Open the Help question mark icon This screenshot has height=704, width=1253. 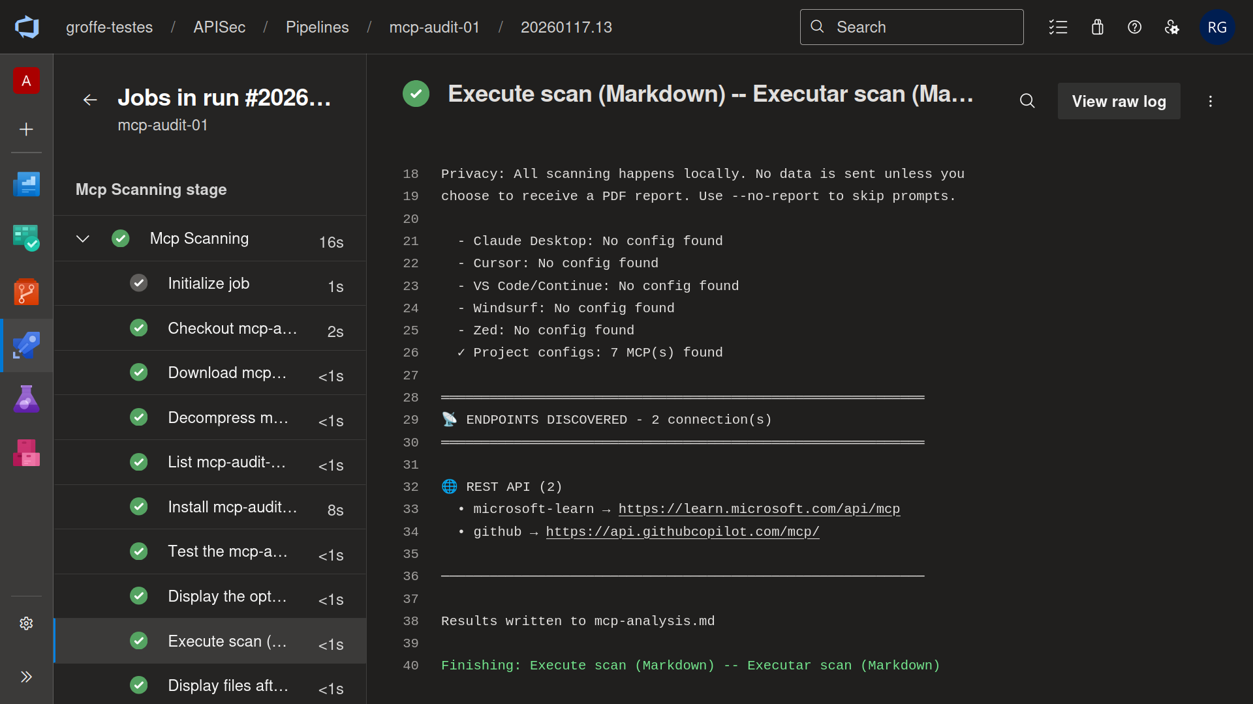click(x=1135, y=27)
